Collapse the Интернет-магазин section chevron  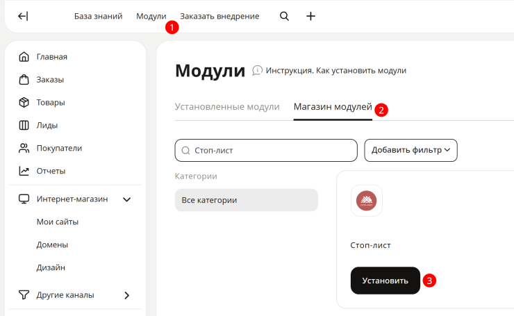pos(127,199)
